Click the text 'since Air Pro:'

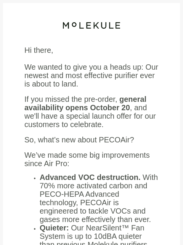click(47, 164)
